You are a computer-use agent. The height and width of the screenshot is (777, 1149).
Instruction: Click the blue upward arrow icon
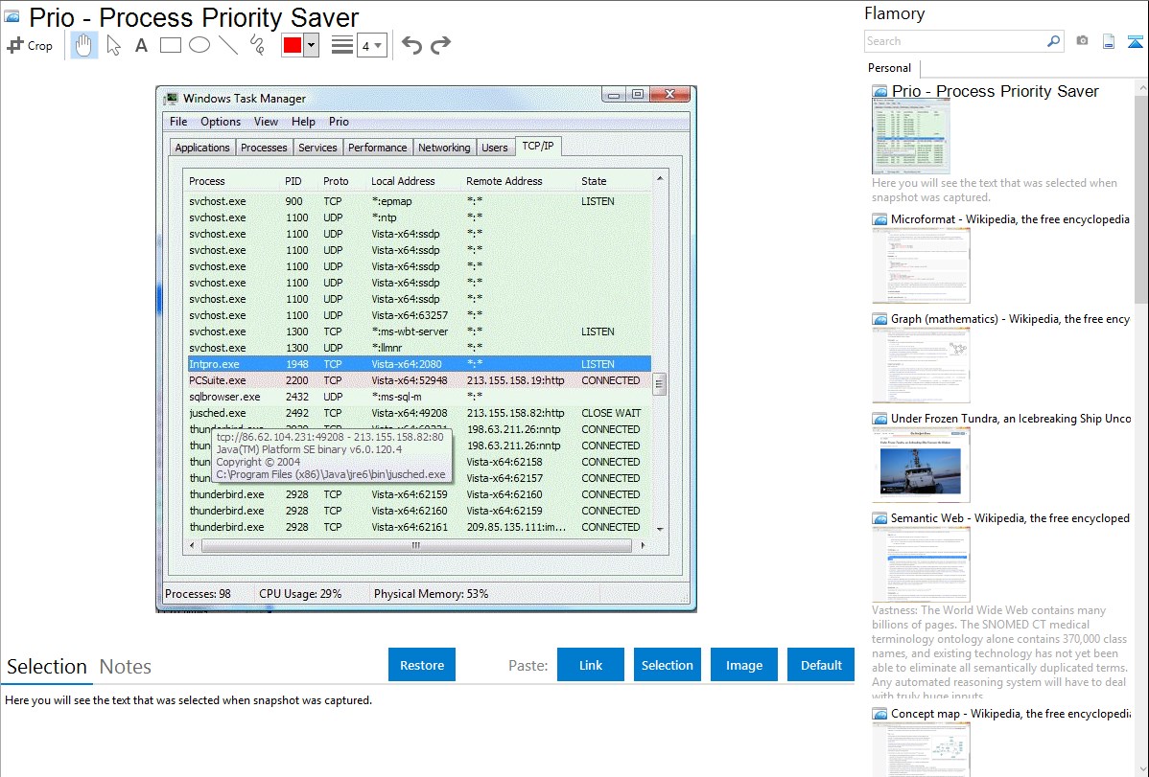point(1135,41)
